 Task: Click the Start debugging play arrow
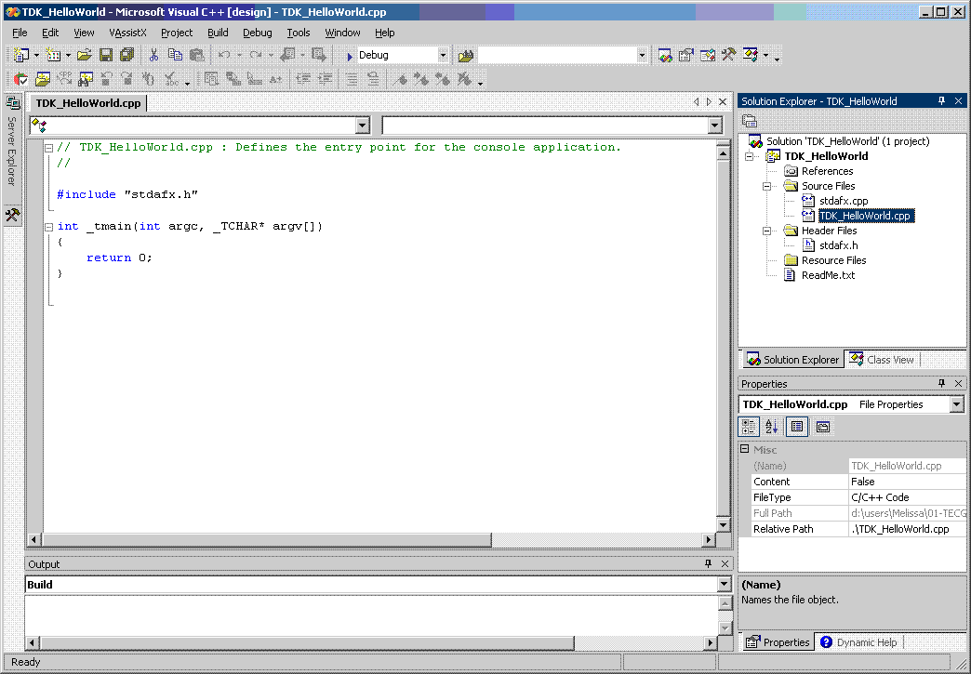tap(350, 56)
